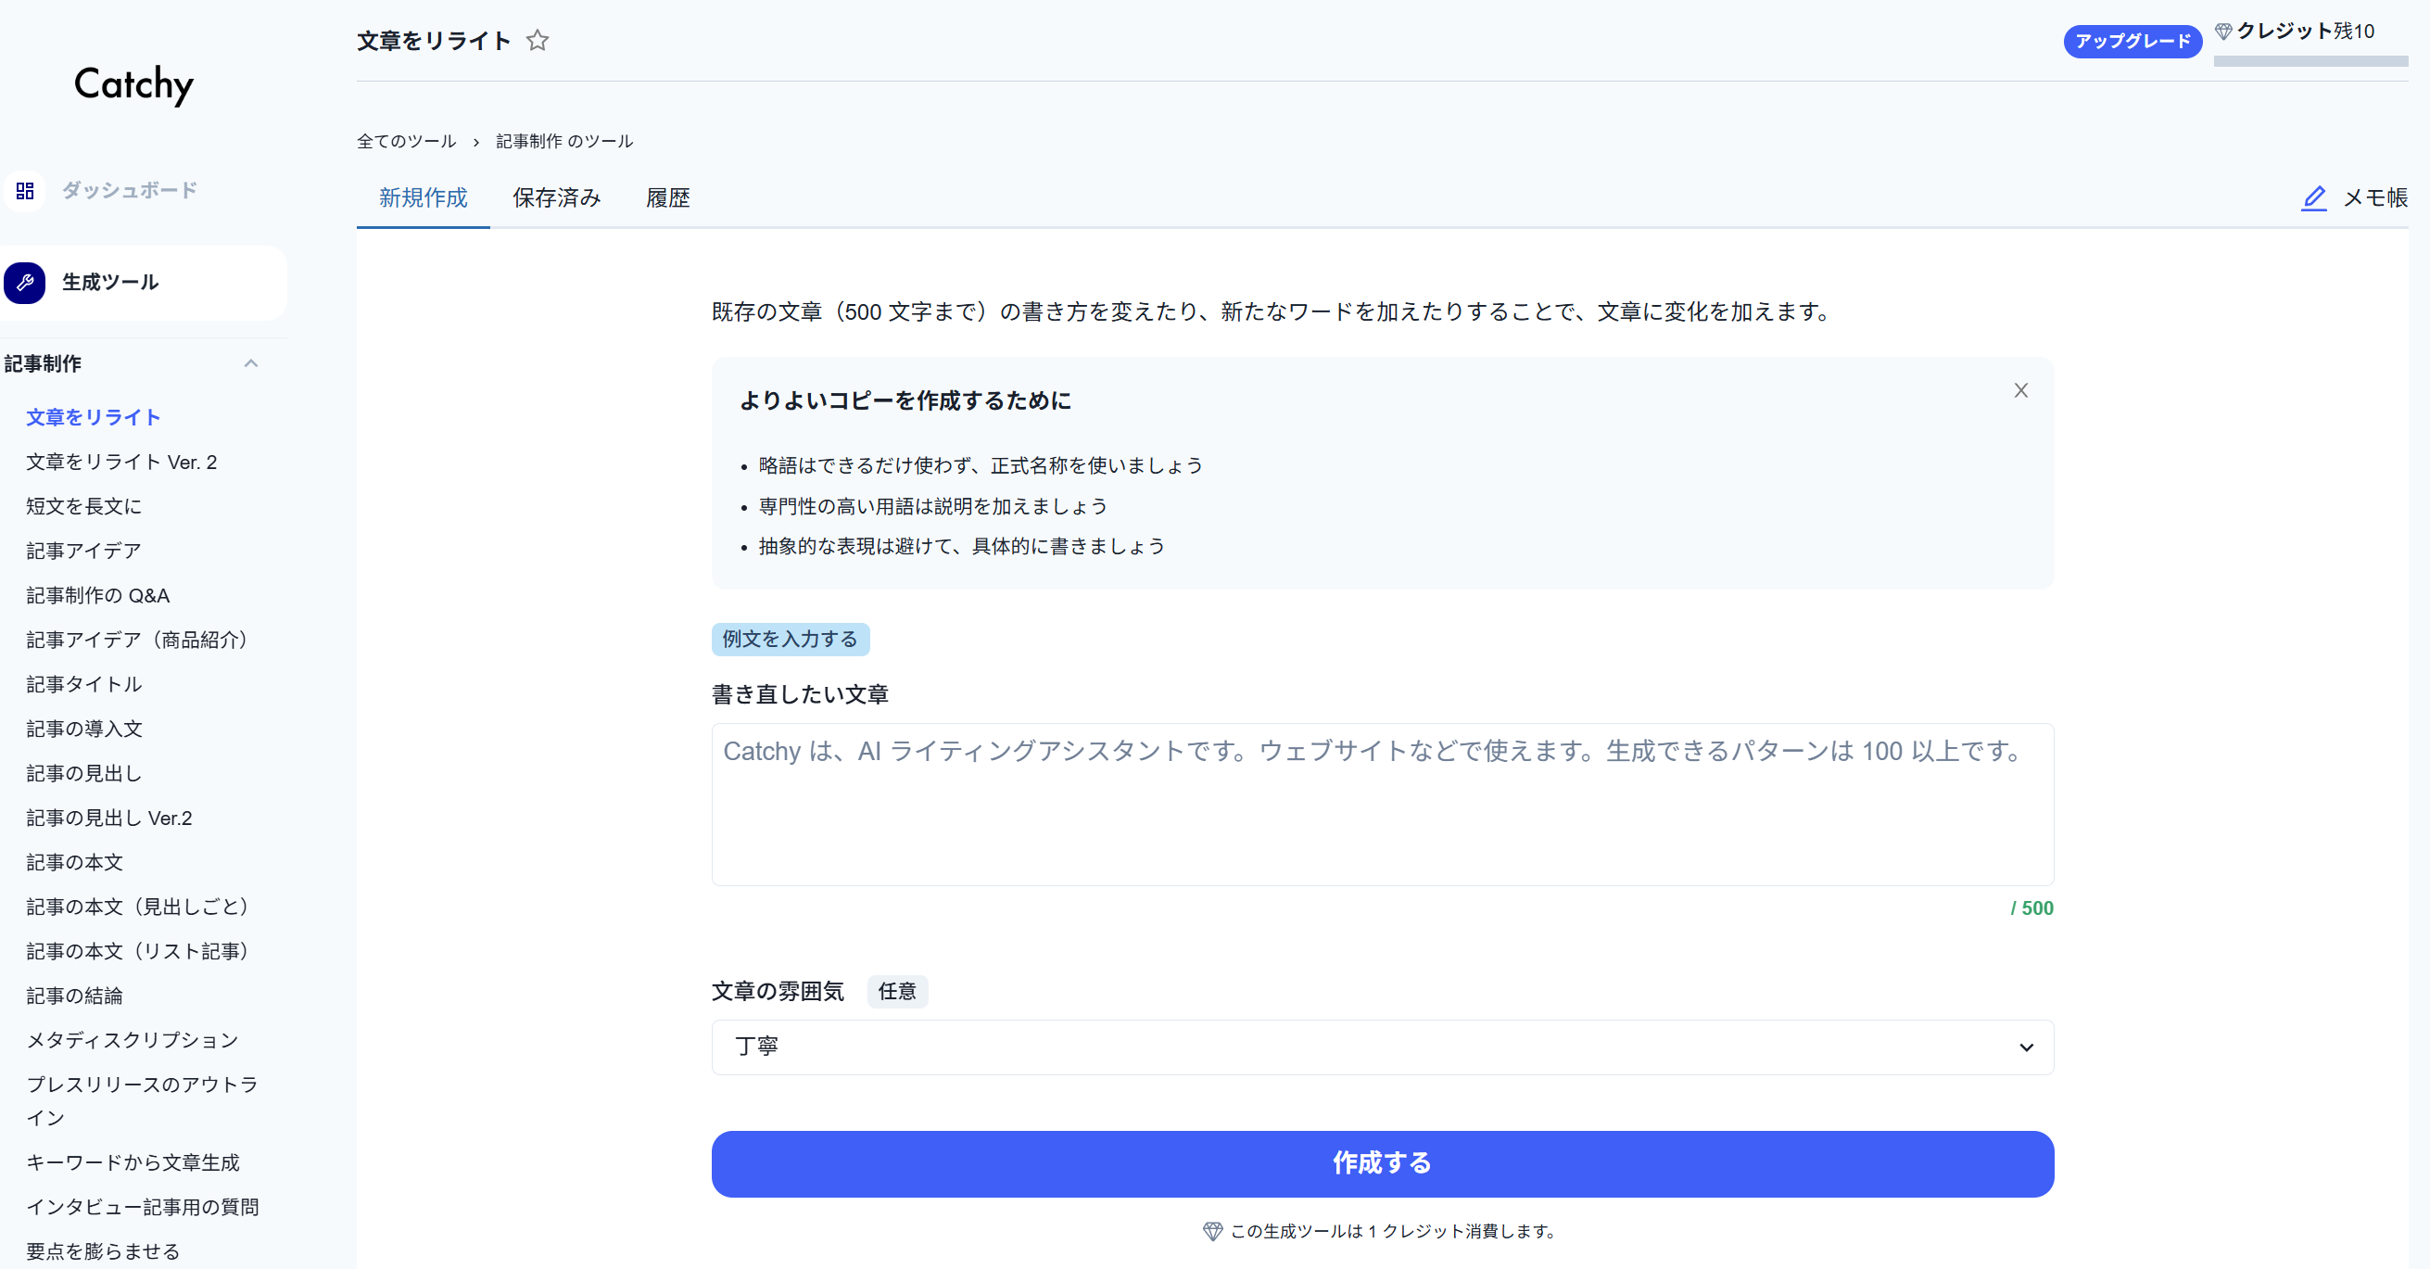This screenshot has height=1269, width=2430.
Task: Collapse the 記事制作 sidebar section
Action: click(251, 363)
